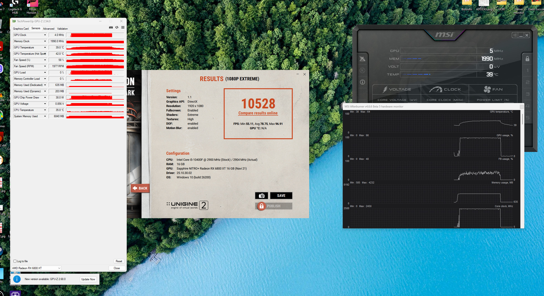Click the Back button in Superposition
The image size is (544, 296).
pyautogui.click(x=140, y=188)
